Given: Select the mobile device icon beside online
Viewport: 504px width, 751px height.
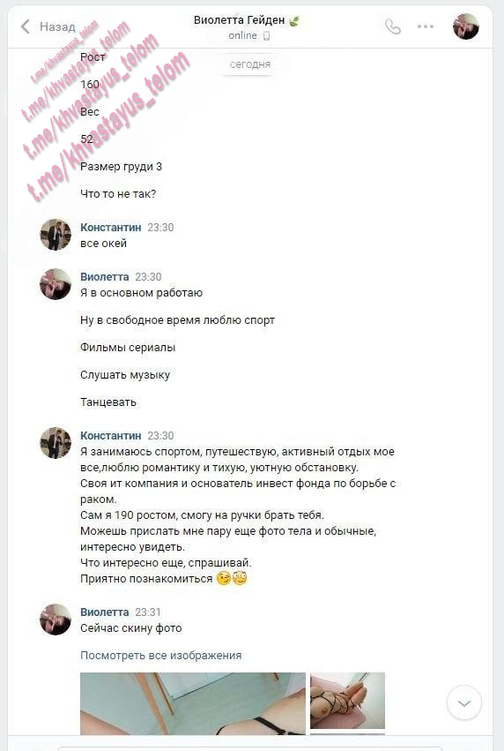Looking at the screenshot, I should tap(267, 36).
